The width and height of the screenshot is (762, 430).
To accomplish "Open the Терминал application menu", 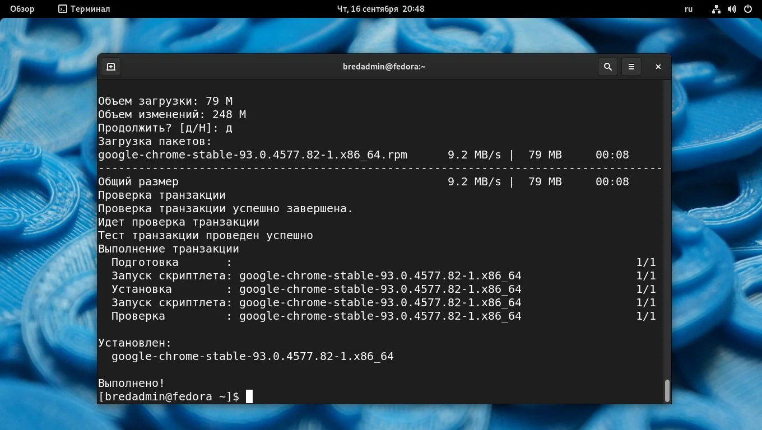I will click(84, 9).
